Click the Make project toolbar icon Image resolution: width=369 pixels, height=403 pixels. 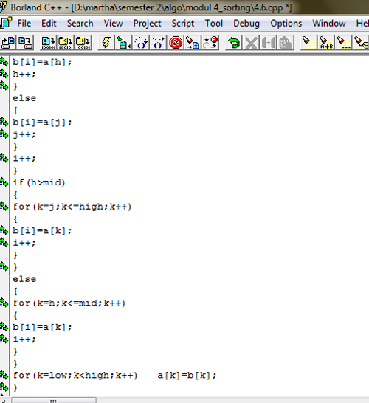coord(66,42)
